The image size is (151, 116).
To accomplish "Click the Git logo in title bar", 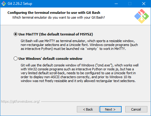I will point(4,4).
